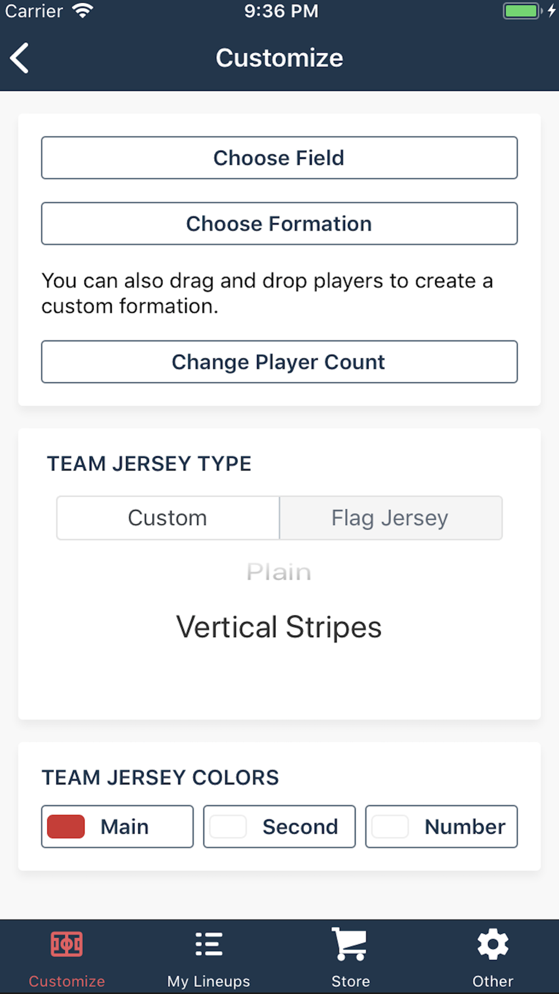The image size is (559, 994).
Task: Select the Custom jersey type
Action: pyautogui.click(x=168, y=518)
